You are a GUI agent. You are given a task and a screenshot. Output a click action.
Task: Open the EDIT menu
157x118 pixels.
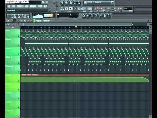coord(13,6)
